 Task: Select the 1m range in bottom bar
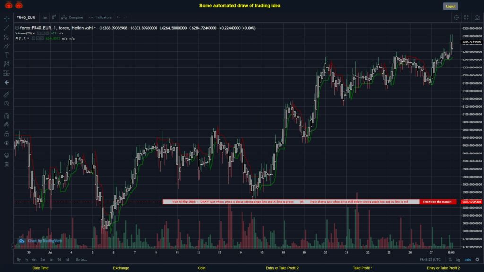pos(51,260)
